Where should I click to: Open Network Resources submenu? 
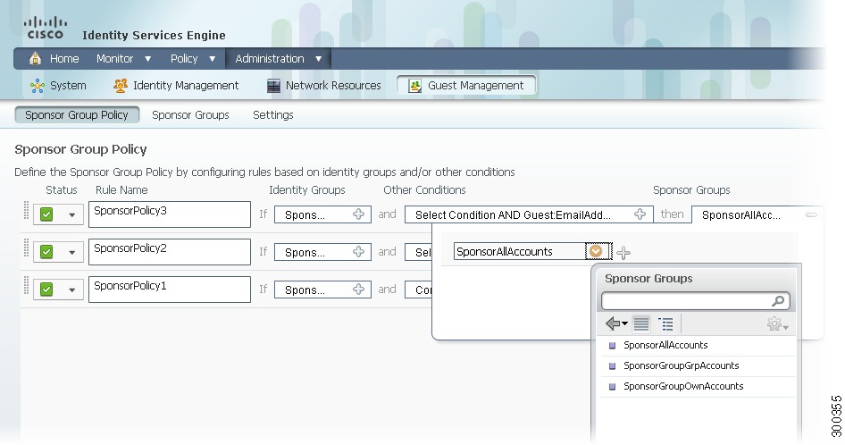(x=324, y=85)
